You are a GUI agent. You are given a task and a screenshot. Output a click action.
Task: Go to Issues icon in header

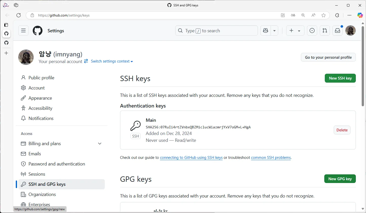pyautogui.click(x=312, y=31)
